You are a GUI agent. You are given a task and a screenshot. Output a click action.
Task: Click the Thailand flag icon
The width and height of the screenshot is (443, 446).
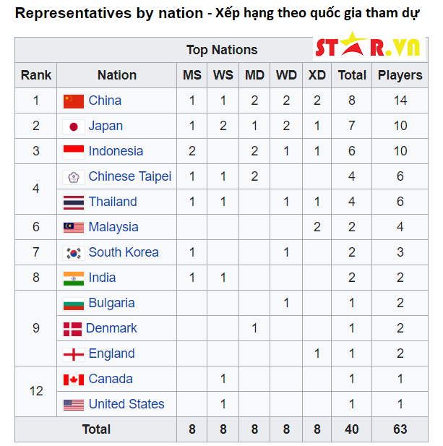coord(73,202)
